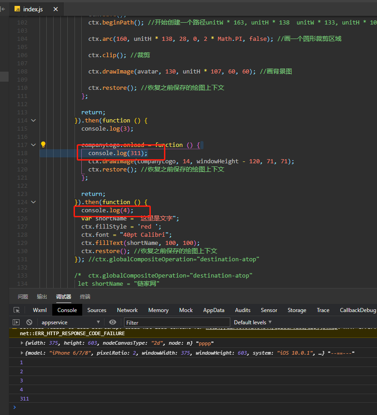Image resolution: width=377 pixels, height=415 pixels.
Task: Collapse the code fold at line 117
Action: [34, 145]
